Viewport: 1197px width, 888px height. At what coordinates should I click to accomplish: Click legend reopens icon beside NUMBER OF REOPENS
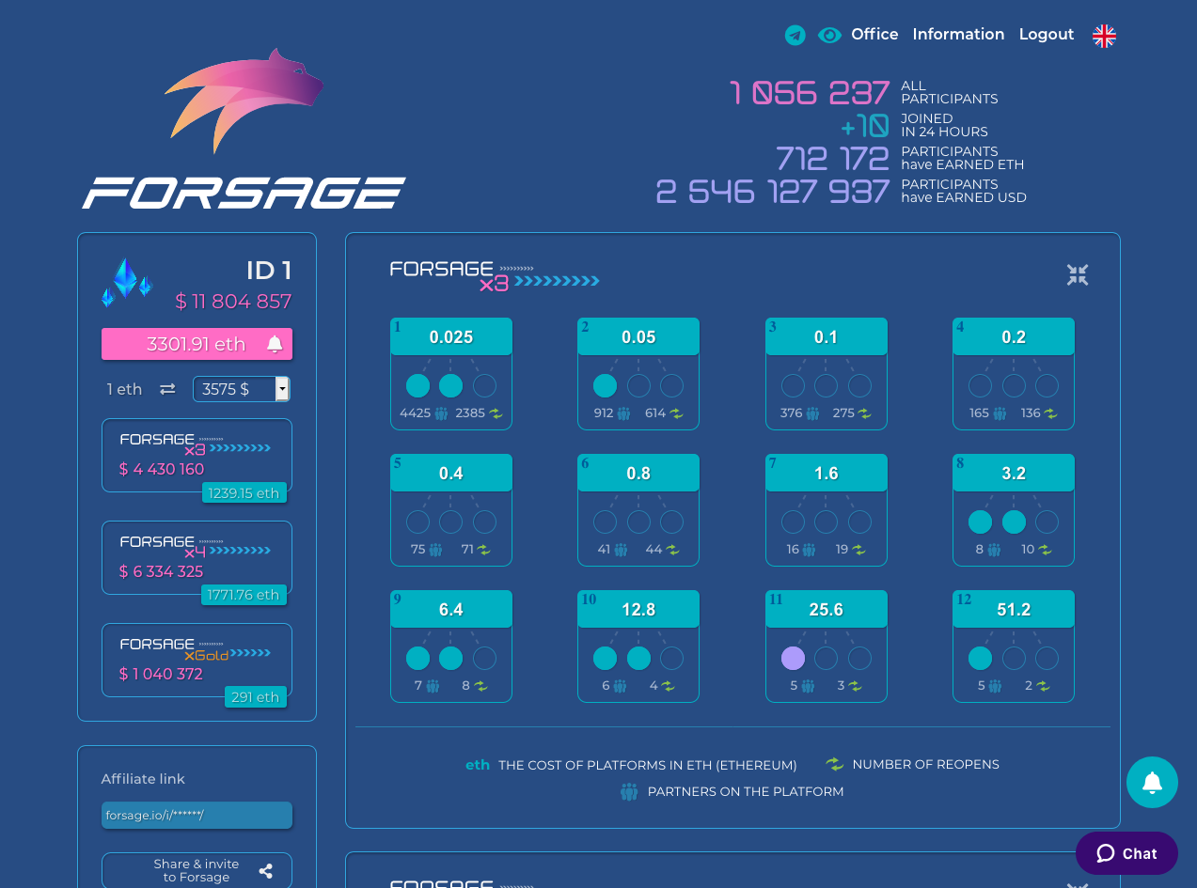pos(834,764)
